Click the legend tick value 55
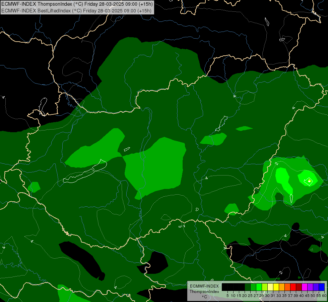Screen dimensions: 328x302 [319, 296]
